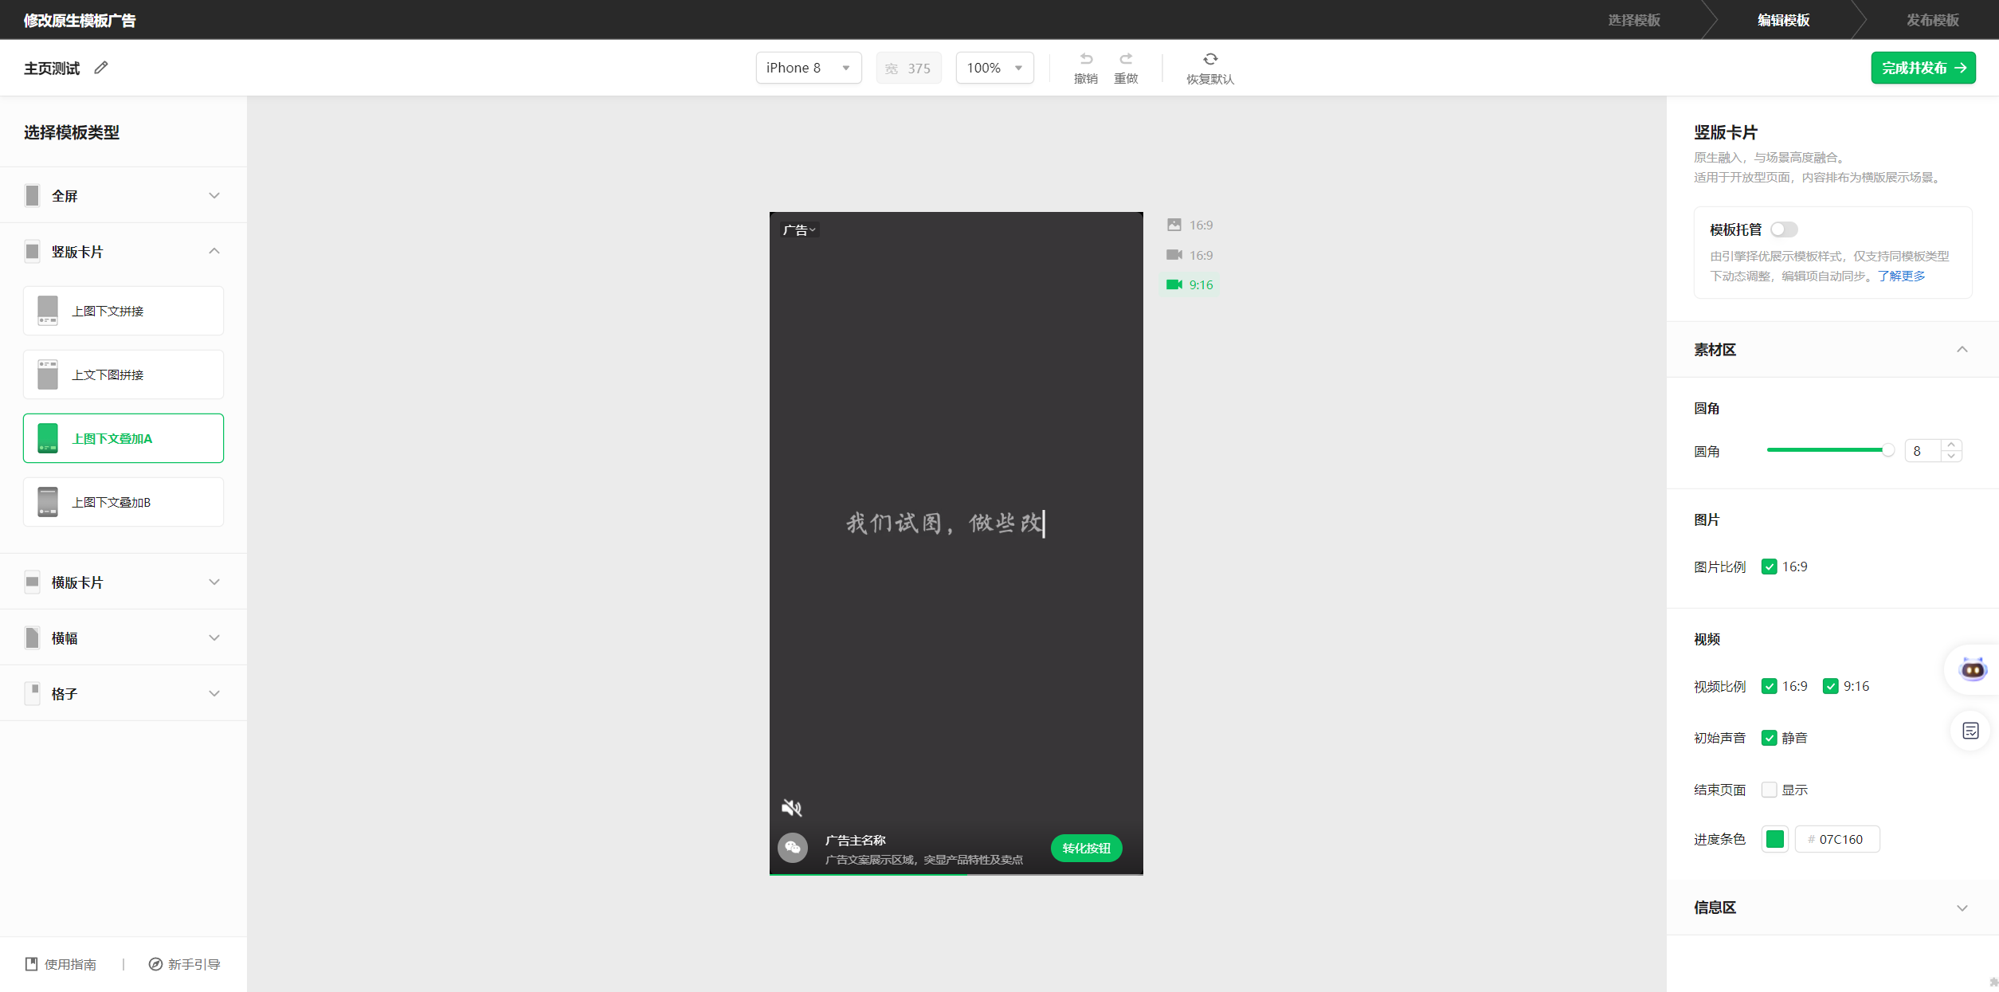Open the robot assistant floating icon
The height and width of the screenshot is (992, 1999).
[1973, 669]
